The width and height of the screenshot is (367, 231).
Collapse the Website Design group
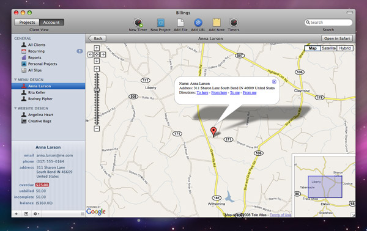coord(15,108)
